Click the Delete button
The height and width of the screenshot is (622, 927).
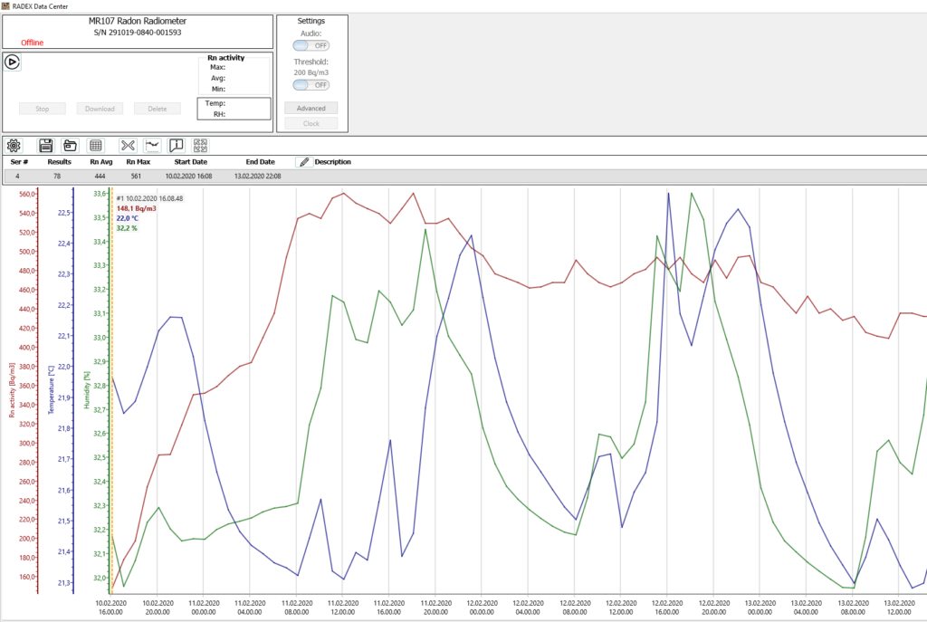pos(158,109)
